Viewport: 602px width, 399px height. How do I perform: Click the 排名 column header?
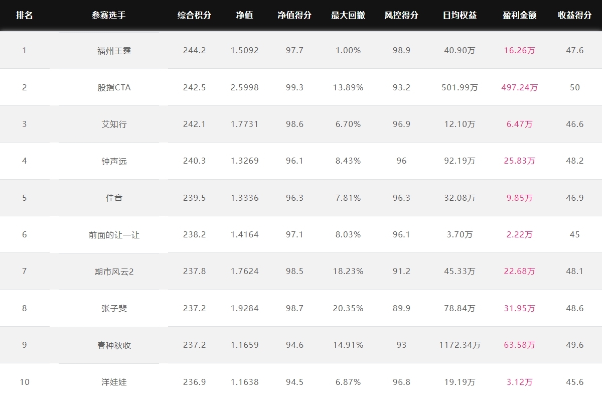(x=25, y=15)
